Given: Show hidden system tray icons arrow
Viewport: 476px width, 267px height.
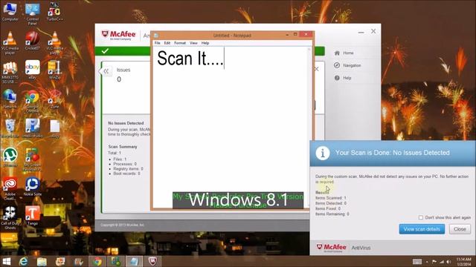Looking at the screenshot, I should tap(427, 262).
